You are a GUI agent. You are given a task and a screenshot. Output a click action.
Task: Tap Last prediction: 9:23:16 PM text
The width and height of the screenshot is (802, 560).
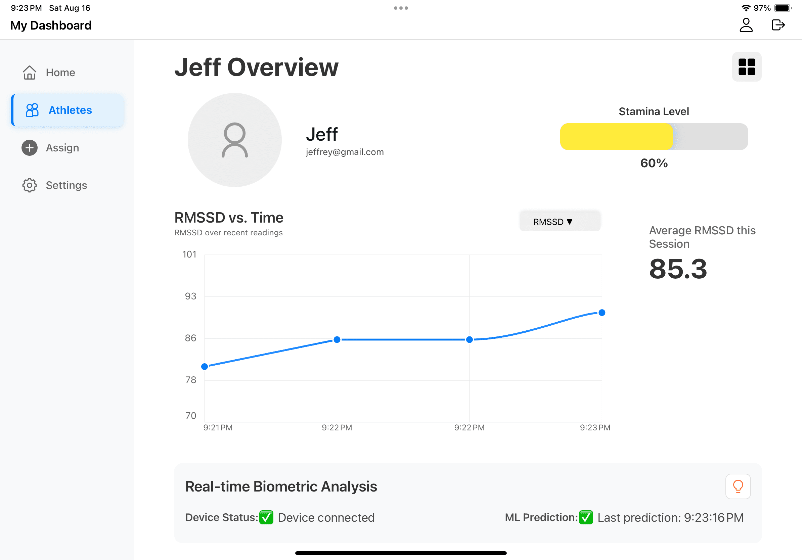[x=670, y=517]
